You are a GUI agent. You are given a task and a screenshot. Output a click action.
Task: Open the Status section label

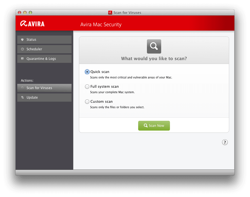pos(31,40)
